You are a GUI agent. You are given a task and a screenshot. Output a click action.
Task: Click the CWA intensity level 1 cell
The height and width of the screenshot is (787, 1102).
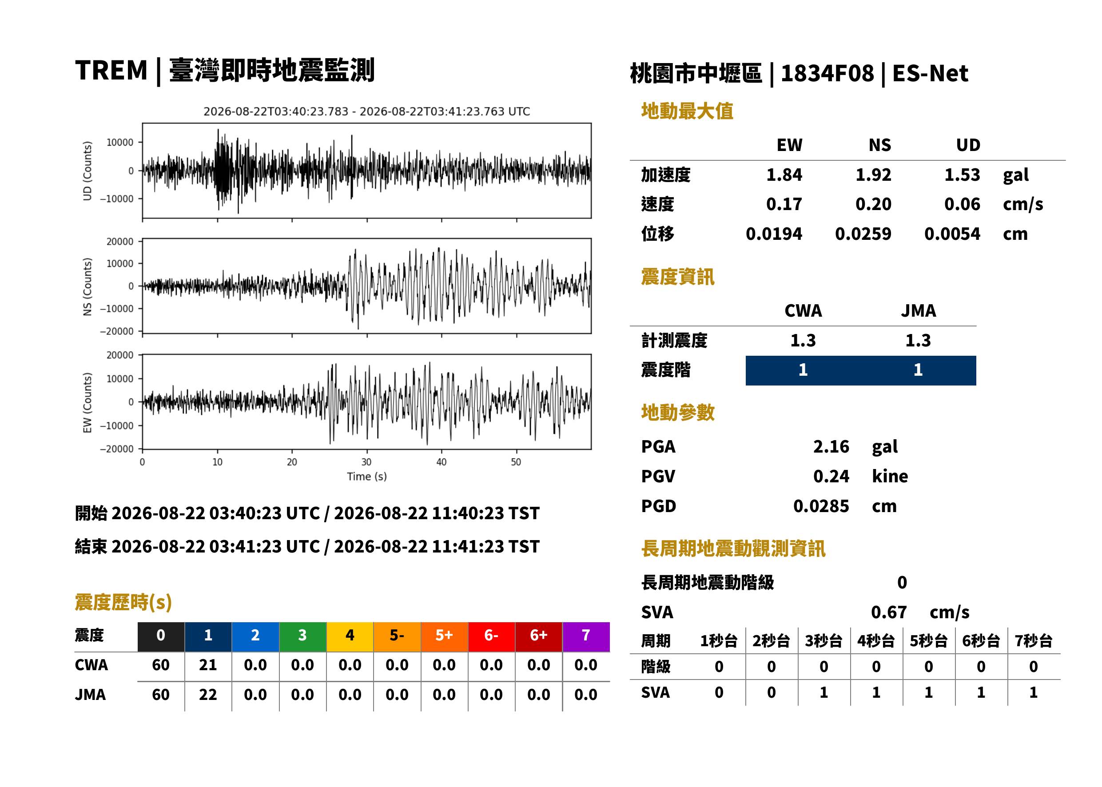pos(803,370)
